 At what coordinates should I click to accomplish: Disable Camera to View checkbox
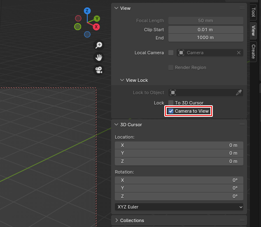coord(171,111)
